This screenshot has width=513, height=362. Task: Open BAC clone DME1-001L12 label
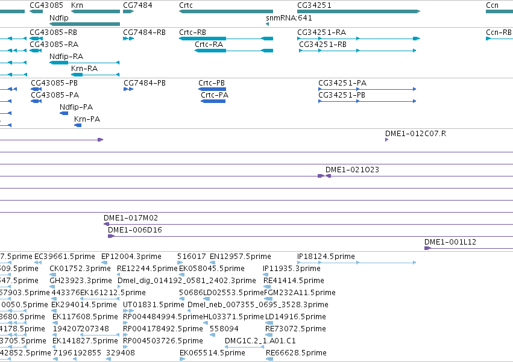(x=450, y=242)
